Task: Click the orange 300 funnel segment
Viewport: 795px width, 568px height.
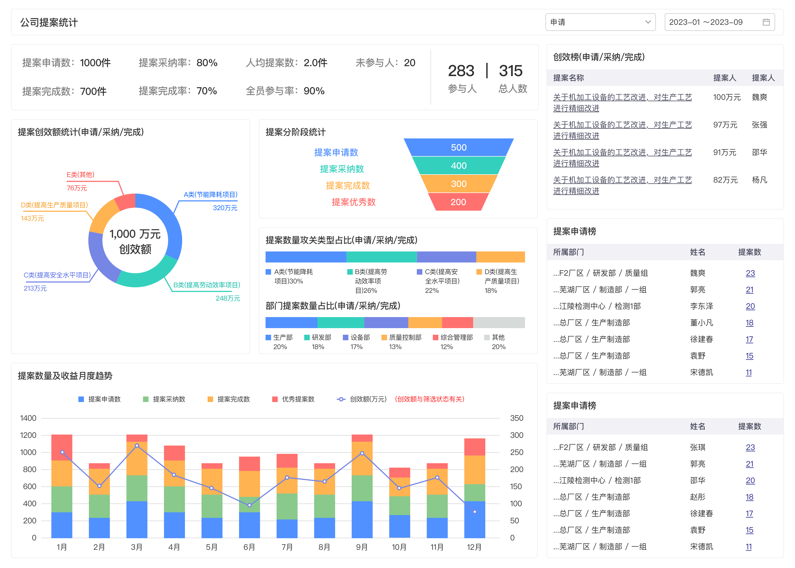Action: [459, 184]
